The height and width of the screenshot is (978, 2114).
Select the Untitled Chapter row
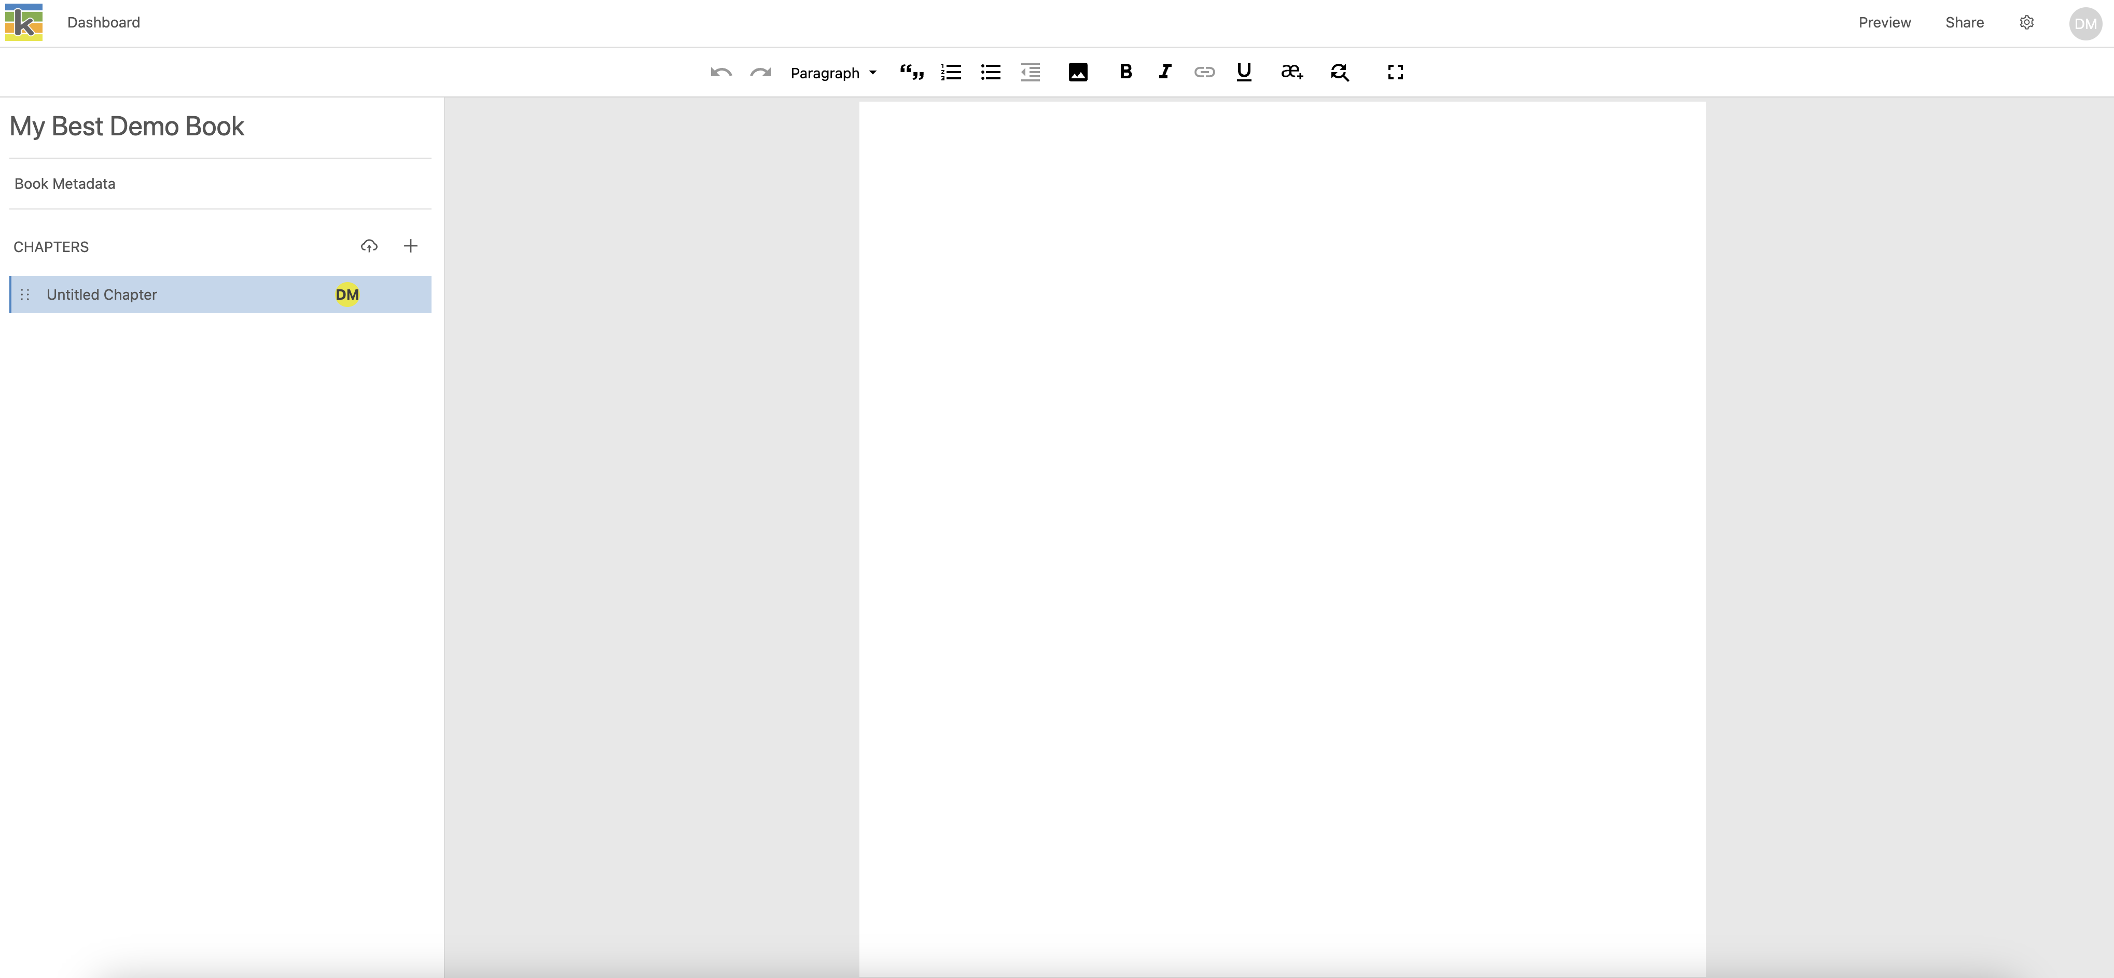pos(220,295)
